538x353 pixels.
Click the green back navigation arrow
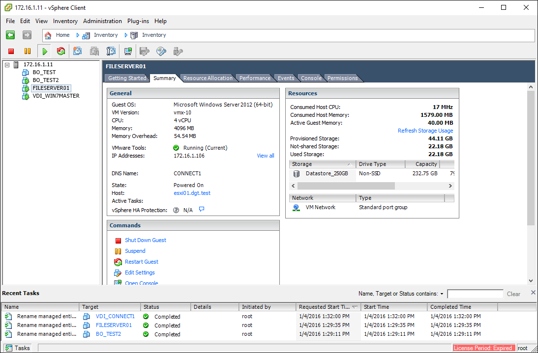(x=10, y=35)
